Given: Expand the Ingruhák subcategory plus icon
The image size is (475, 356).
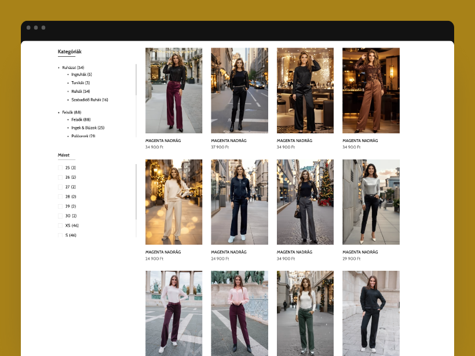Looking at the screenshot, I should tap(68, 74).
